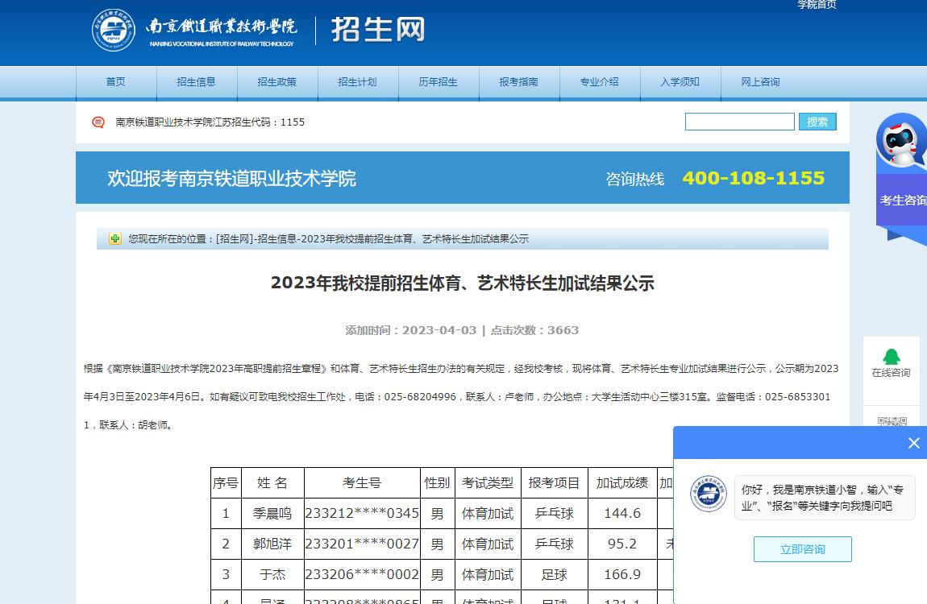
Task: Click the 搜索 search button
Action: coord(817,122)
